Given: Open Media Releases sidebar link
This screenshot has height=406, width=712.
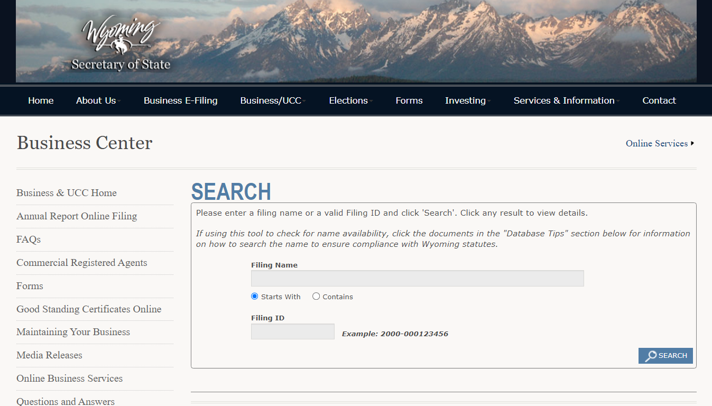Looking at the screenshot, I should (x=49, y=355).
